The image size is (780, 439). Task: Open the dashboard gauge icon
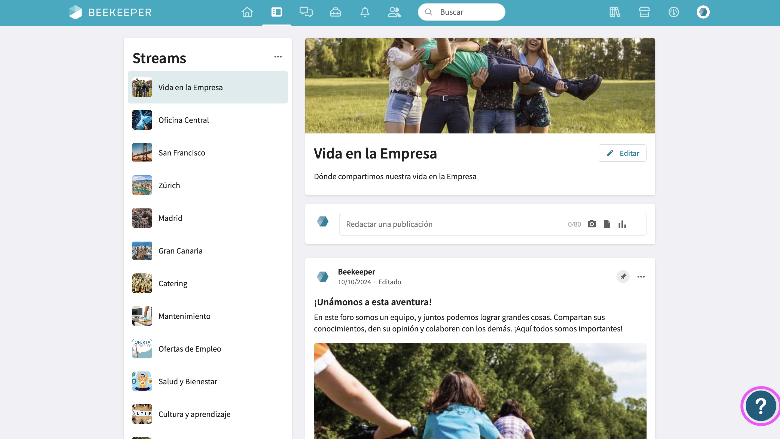click(674, 12)
